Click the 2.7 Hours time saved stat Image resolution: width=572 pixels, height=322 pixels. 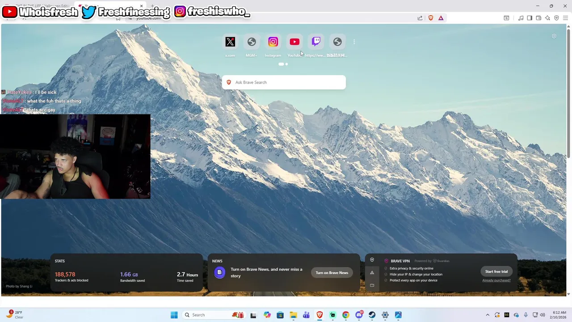click(187, 274)
